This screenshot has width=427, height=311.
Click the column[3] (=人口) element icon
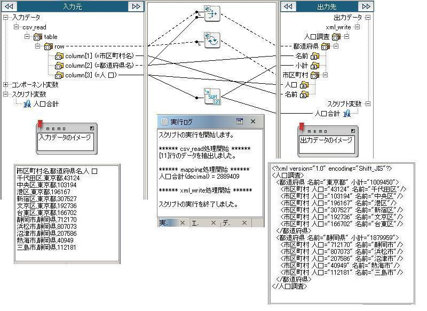pyautogui.click(x=59, y=75)
